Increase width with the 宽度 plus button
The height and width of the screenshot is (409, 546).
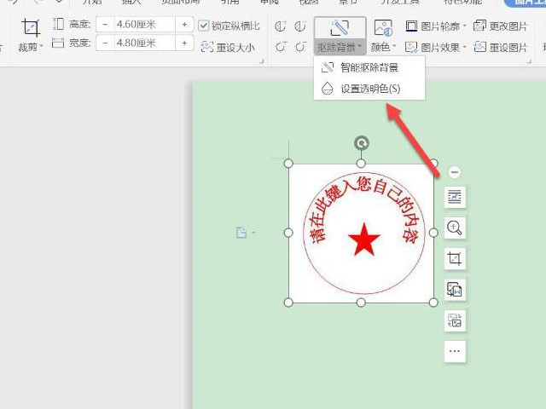[x=184, y=43]
